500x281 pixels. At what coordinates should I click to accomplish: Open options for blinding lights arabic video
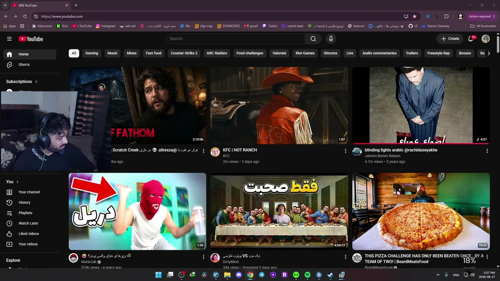click(487, 151)
